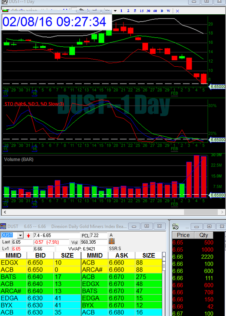Select the 5-minute chart interval

[135, 11]
